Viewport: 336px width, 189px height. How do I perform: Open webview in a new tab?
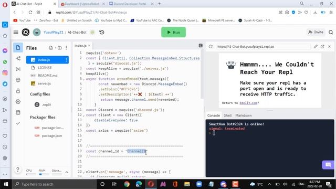(x=322, y=47)
